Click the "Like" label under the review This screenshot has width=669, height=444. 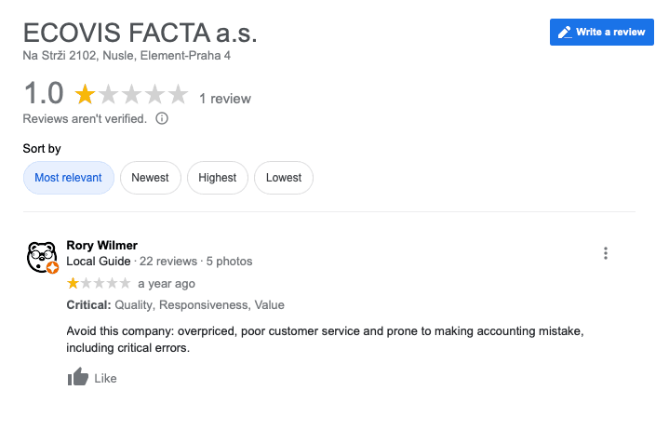tap(106, 379)
